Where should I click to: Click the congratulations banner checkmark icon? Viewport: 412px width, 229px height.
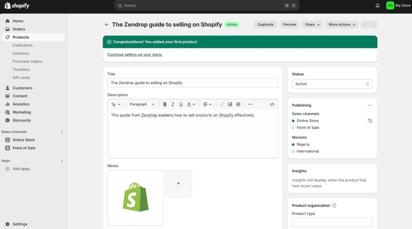click(109, 42)
